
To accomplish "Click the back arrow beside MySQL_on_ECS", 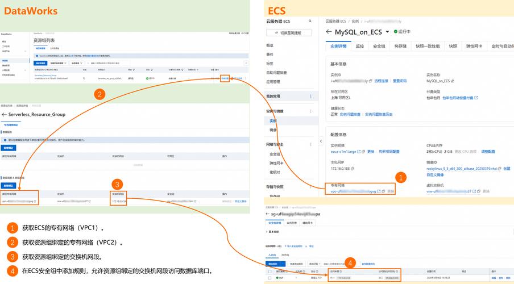I will coord(329,32).
